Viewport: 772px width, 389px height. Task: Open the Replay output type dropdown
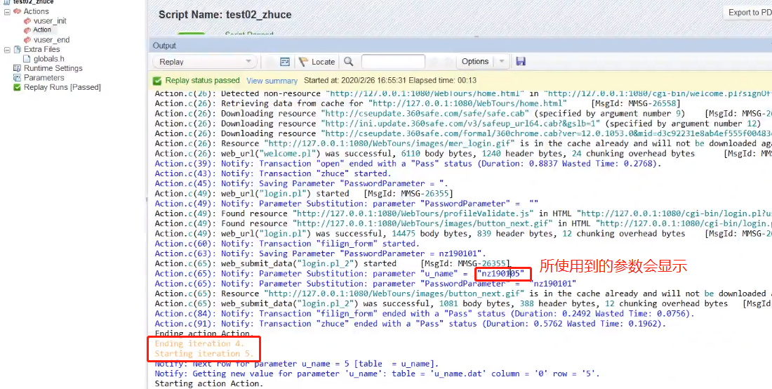pyautogui.click(x=205, y=62)
